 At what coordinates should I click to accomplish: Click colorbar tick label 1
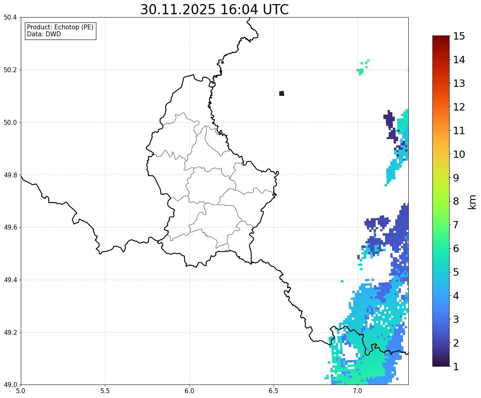point(456,367)
